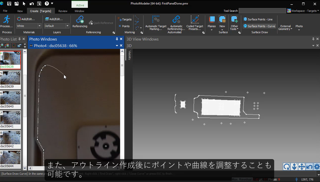The width and height of the screenshot is (320, 182).
Task: Pin the Photo Windows panel
Action: pos(117,39)
